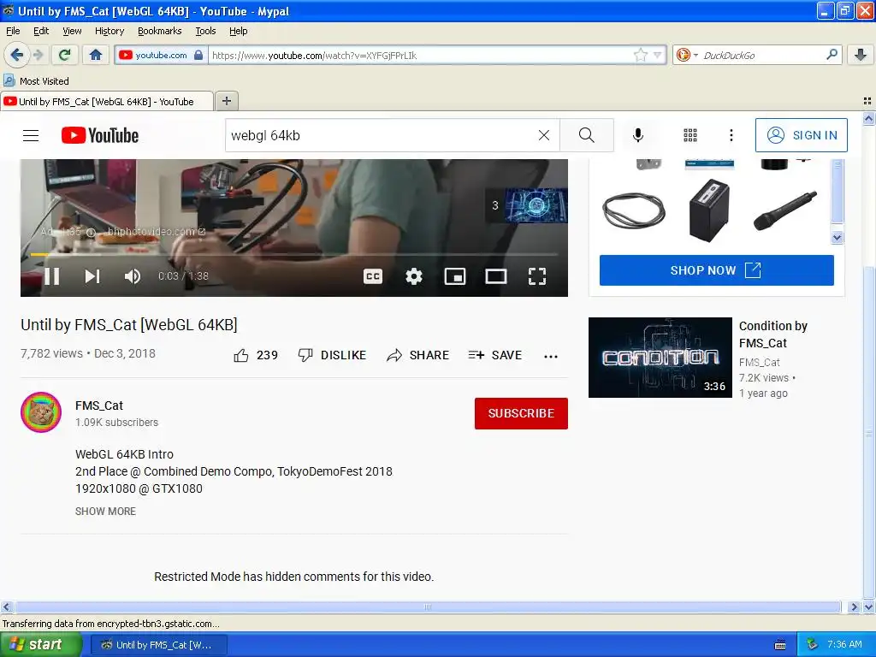Save the video to a playlist

click(x=495, y=355)
